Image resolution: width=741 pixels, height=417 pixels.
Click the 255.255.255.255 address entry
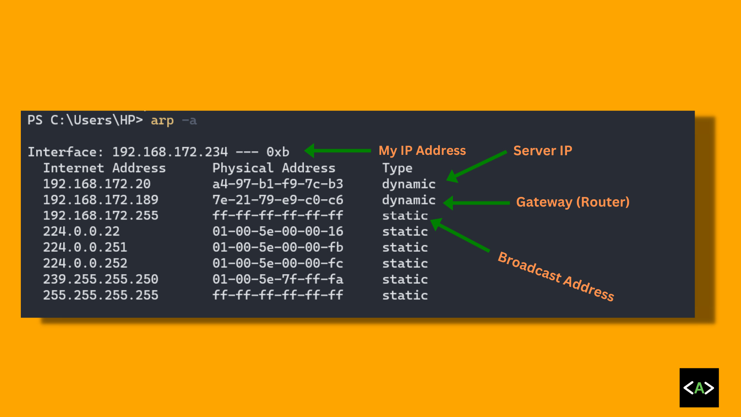click(x=100, y=295)
